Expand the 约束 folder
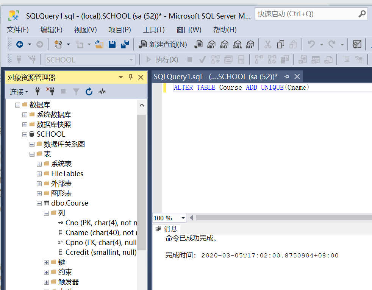The width and height of the screenshot is (372, 290). (x=47, y=272)
